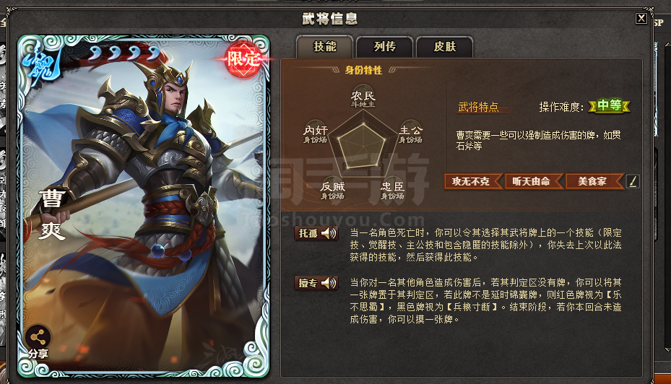
Task: Click the 美食家 trait tag
Action: (594, 181)
